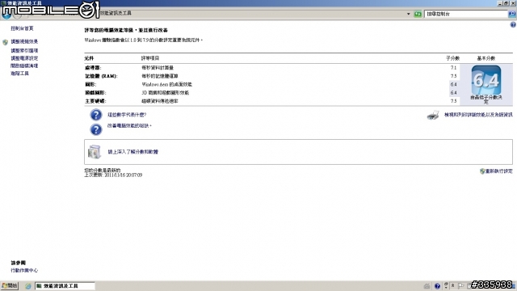
Task: Click the 元件 column header
Action: (x=89, y=58)
